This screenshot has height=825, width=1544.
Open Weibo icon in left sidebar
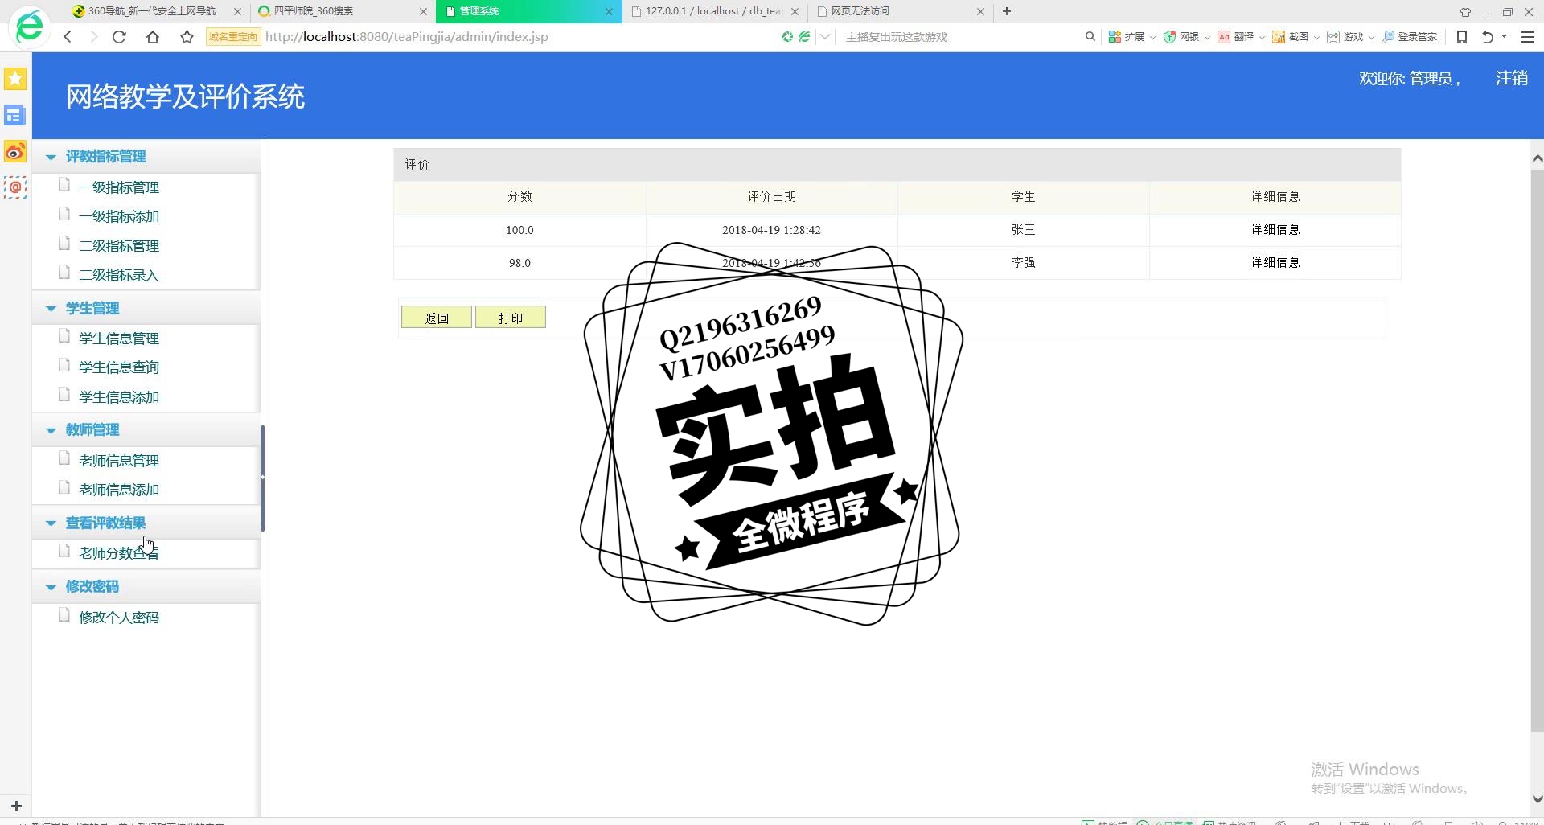click(15, 151)
